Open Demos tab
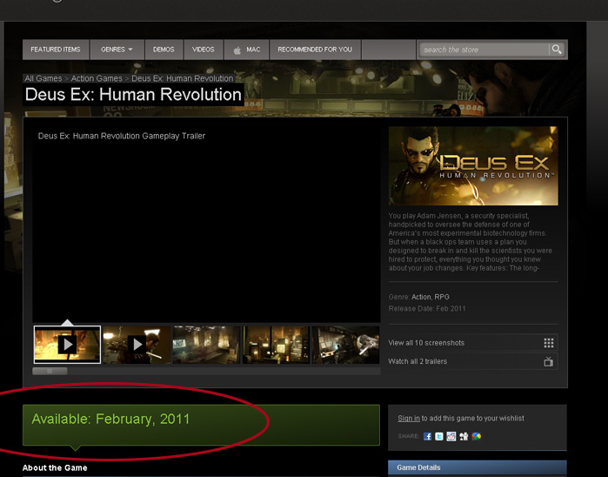Screen dimensions: 608x477 click(x=164, y=50)
